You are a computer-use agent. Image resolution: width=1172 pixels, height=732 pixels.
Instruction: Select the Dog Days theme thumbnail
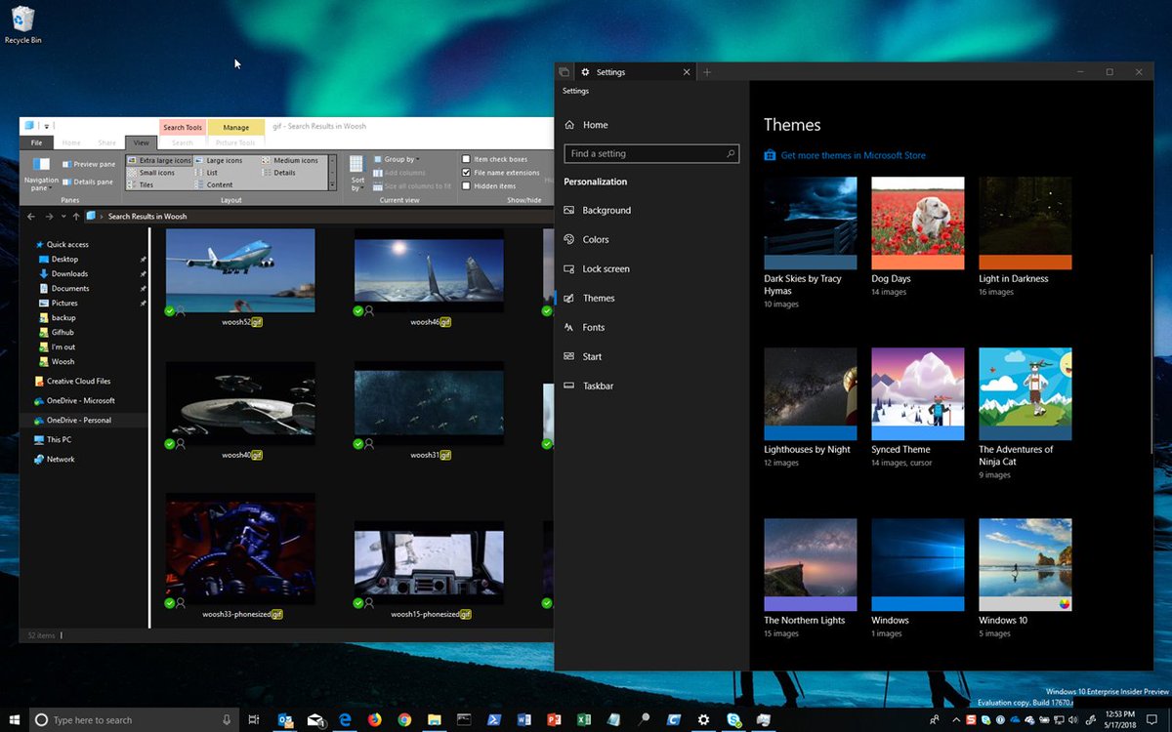point(917,223)
